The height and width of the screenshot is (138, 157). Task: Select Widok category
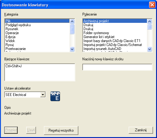click(37, 41)
